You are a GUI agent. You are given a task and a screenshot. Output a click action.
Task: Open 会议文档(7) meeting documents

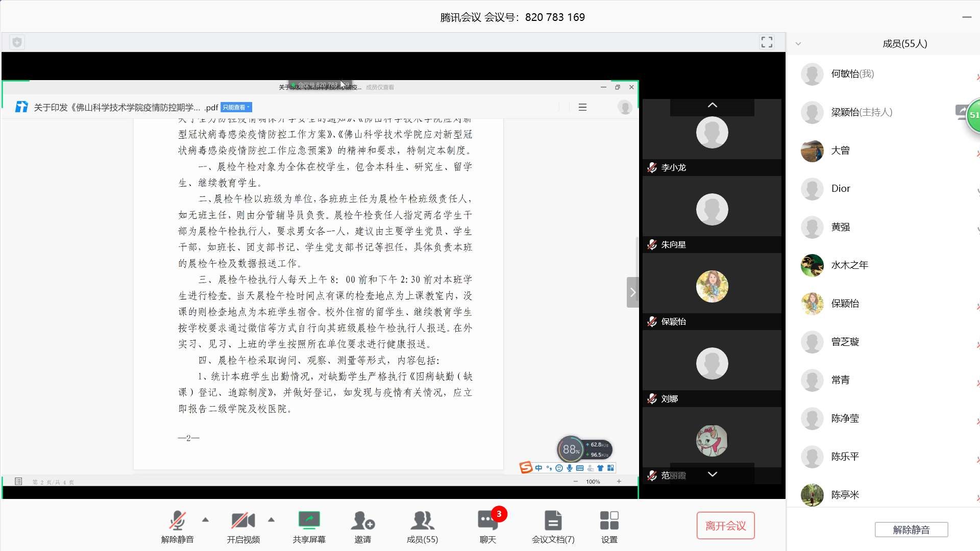tap(553, 527)
